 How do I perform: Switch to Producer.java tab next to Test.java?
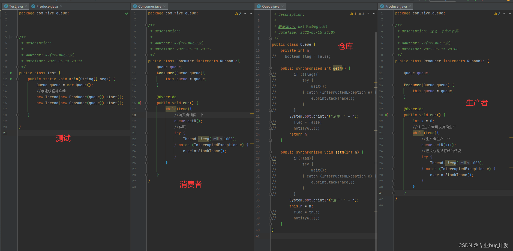click(47, 6)
